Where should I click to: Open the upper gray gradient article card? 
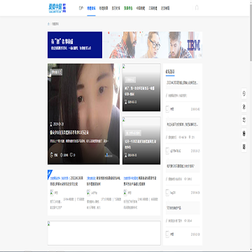click(141, 87)
